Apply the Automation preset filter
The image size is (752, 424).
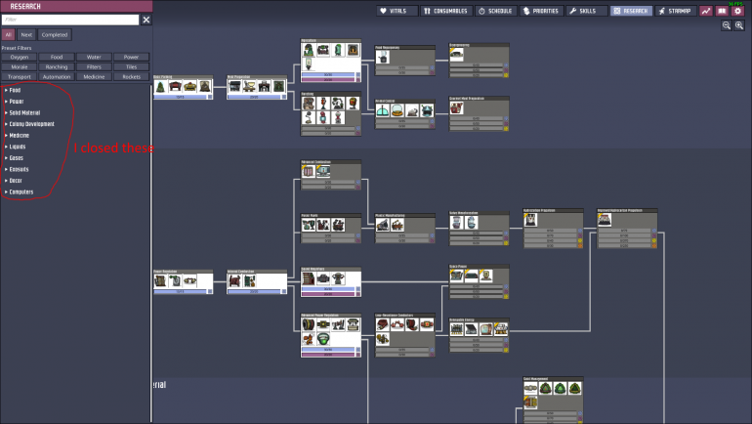coord(57,77)
